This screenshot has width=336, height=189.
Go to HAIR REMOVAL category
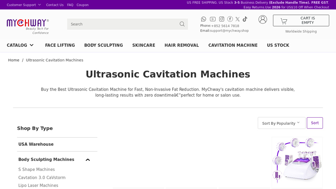(182, 45)
